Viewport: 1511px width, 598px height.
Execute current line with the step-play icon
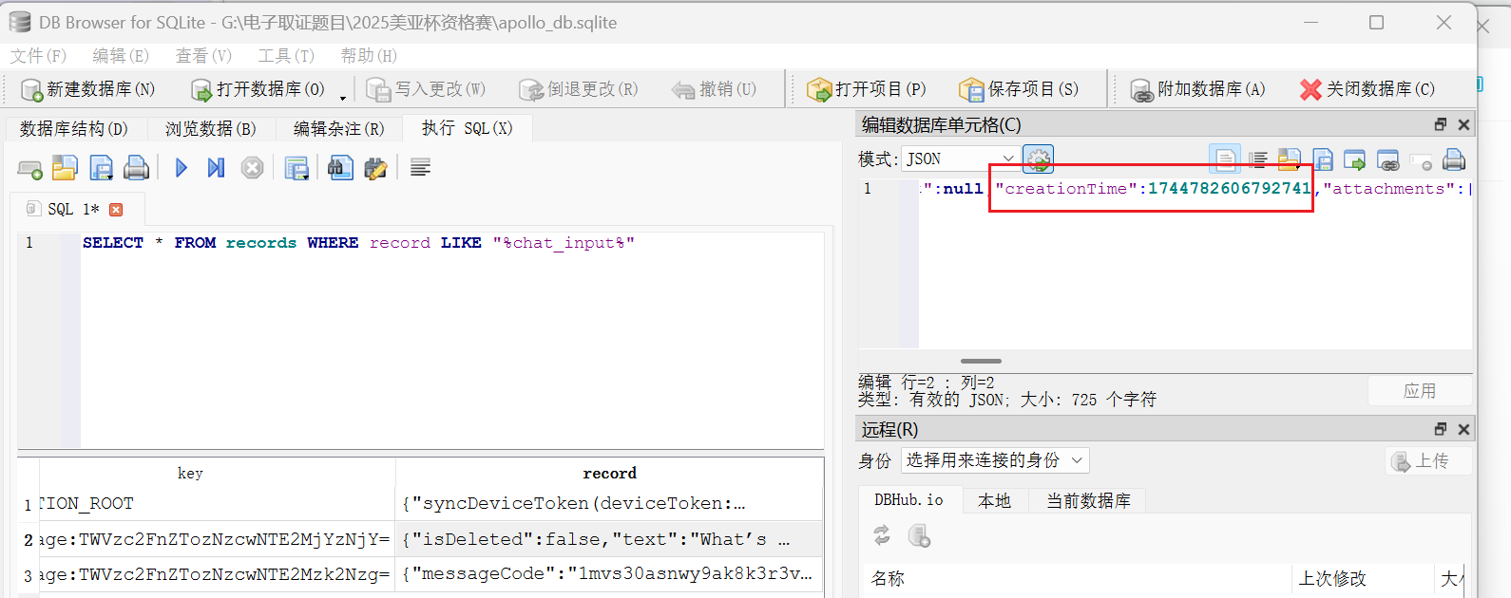pos(217,168)
